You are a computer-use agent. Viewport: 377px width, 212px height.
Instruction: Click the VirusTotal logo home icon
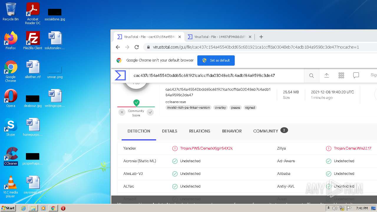(x=120, y=75)
